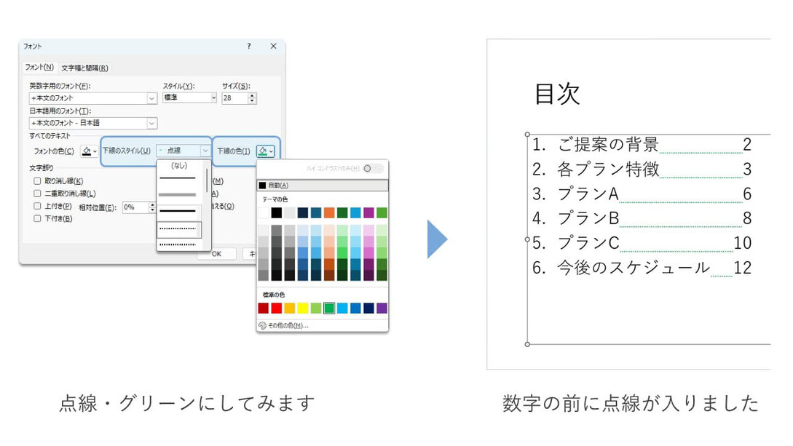Image resolution: width=793 pixels, height=446 pixels.
Task: Pick the light green standard color swatch
Action: (x=315, y=308)
